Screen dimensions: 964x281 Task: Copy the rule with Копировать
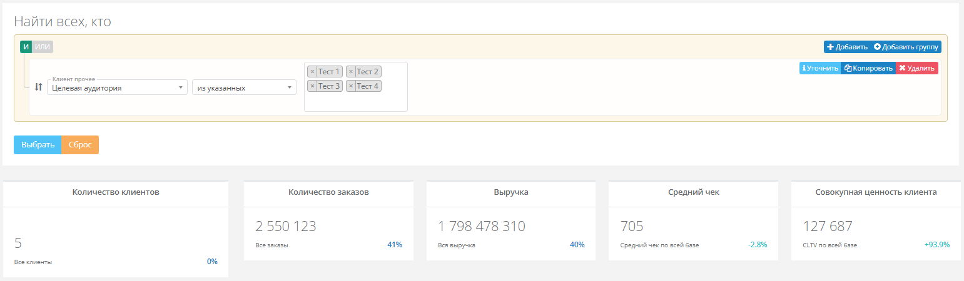pyautogui.click(x=868, y=68)
